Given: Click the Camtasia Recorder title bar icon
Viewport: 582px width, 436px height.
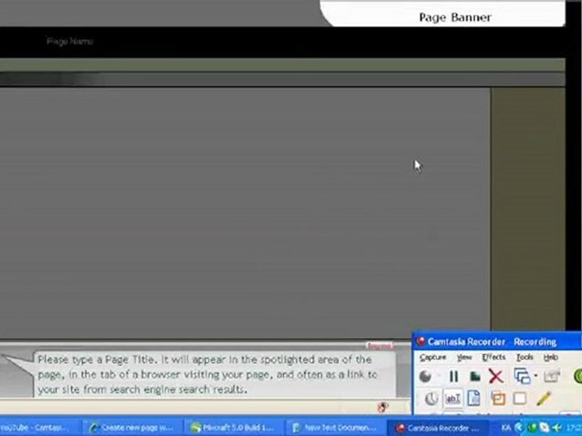Looking at the screenshot, I should tap(420, 341).
